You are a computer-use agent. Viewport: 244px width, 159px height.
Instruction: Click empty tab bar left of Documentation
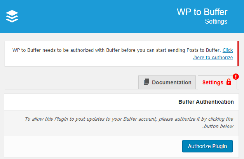[71, 82]
